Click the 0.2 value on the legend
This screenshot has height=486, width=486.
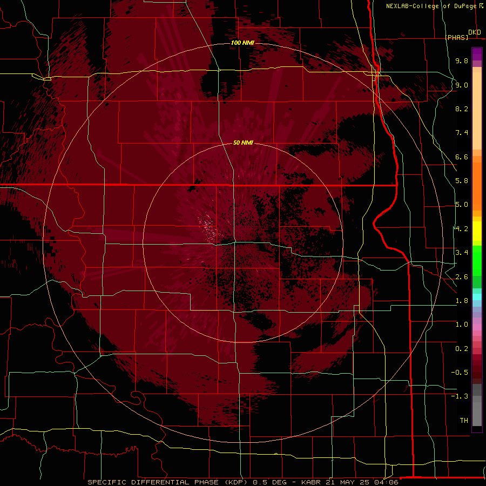(x=462, y=349)
